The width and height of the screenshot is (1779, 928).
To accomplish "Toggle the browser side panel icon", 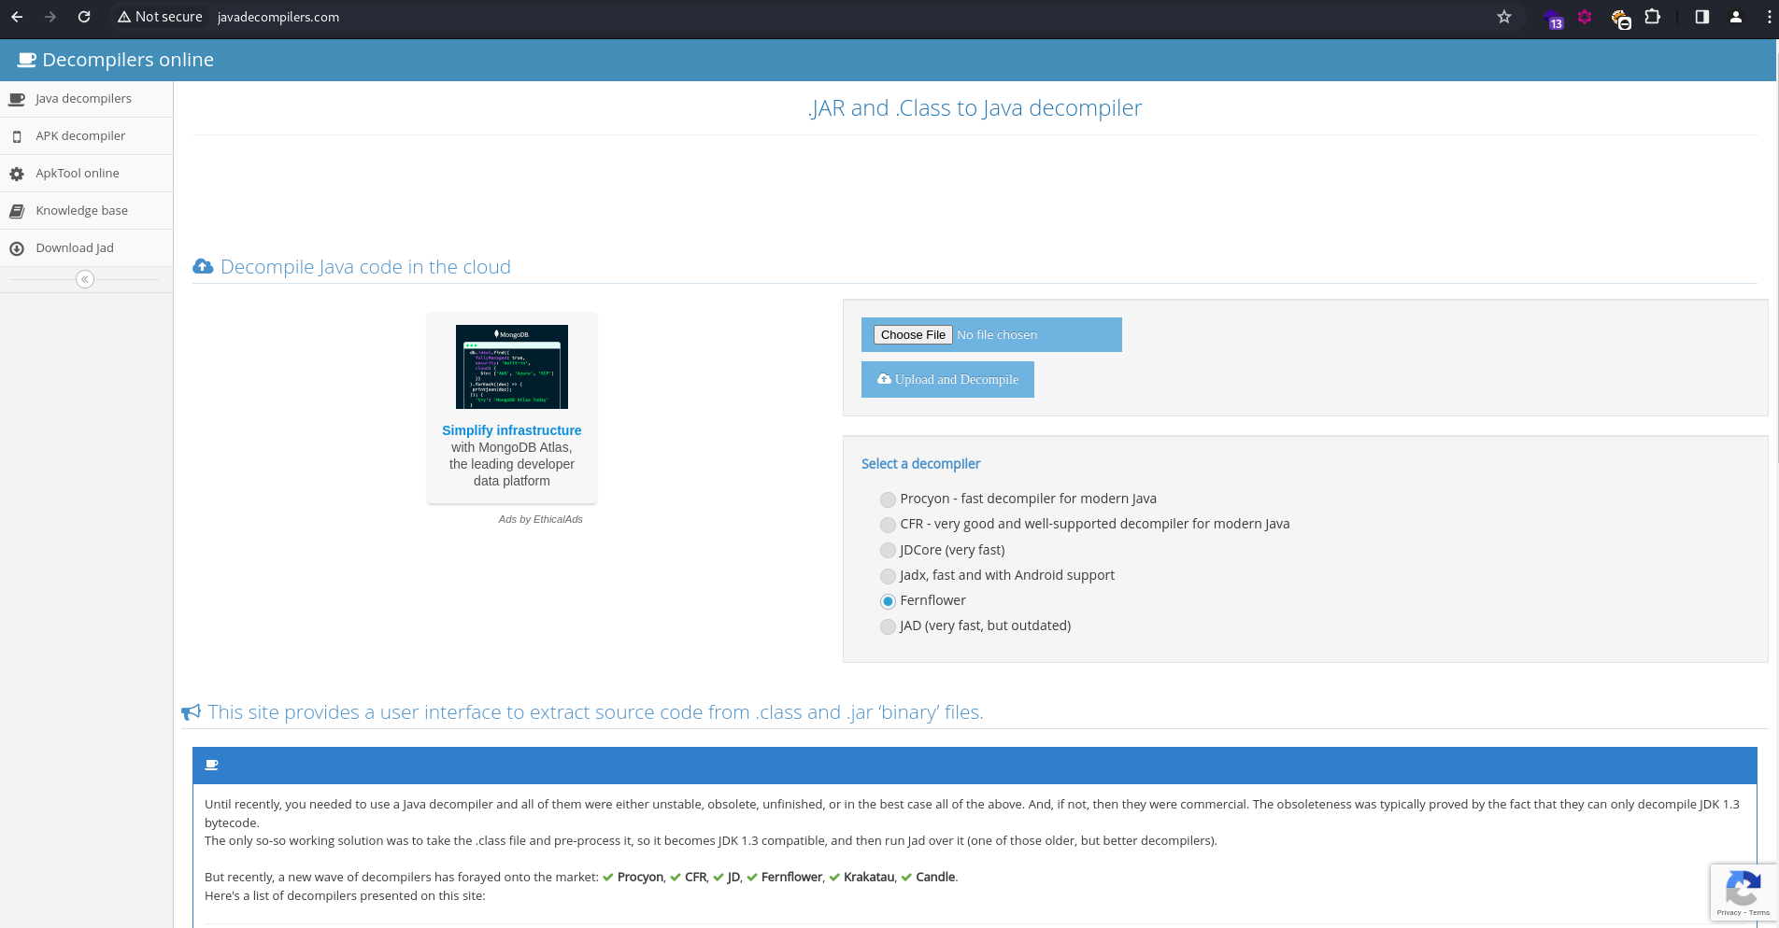I will [x=1702, y=17].
